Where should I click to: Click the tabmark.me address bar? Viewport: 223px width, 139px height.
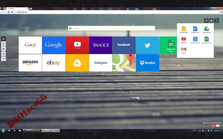pyautogui.click(x=117, y=12)
